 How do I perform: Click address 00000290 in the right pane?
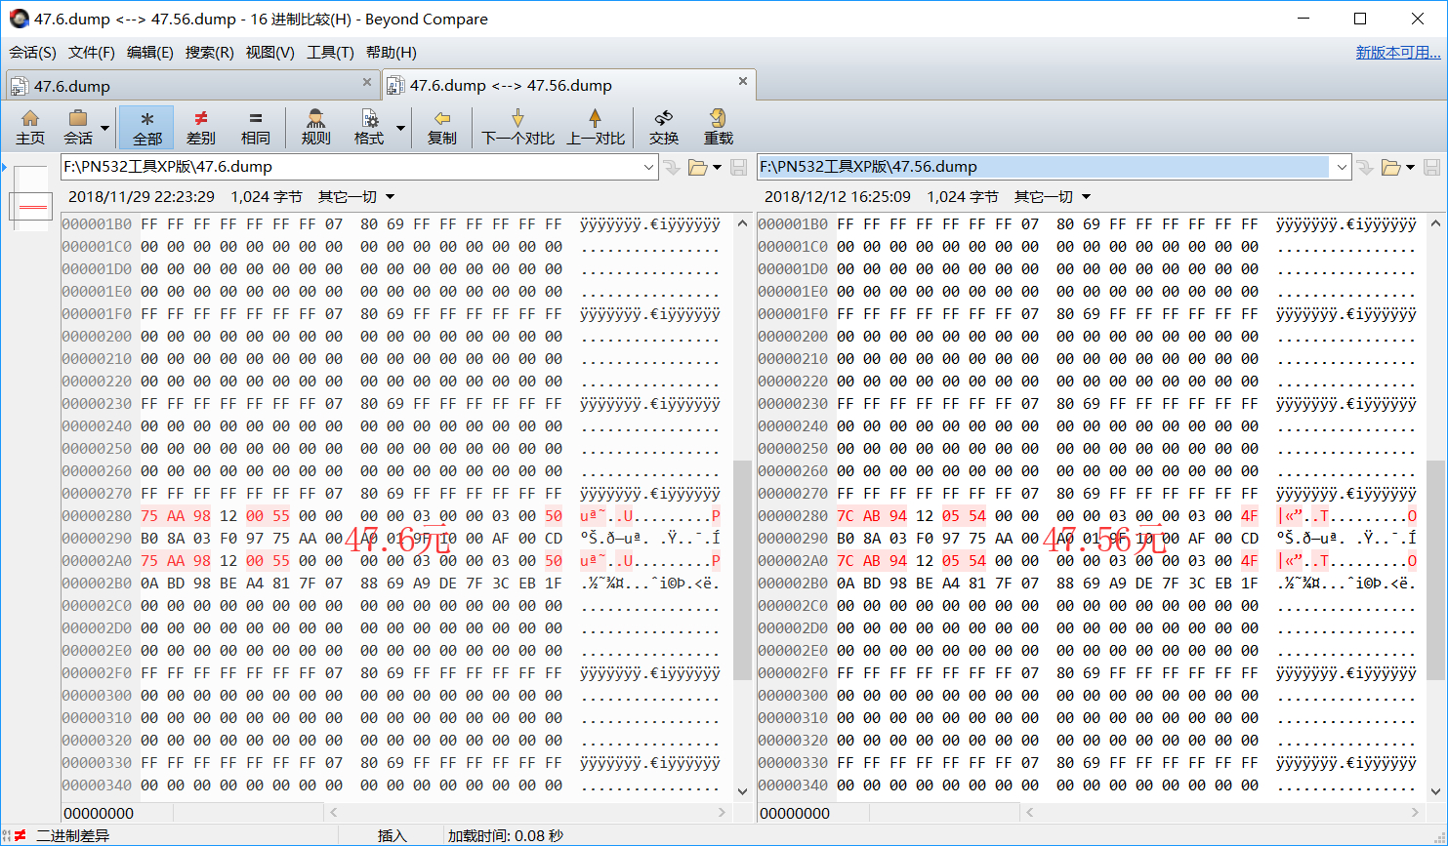[793, 539]
